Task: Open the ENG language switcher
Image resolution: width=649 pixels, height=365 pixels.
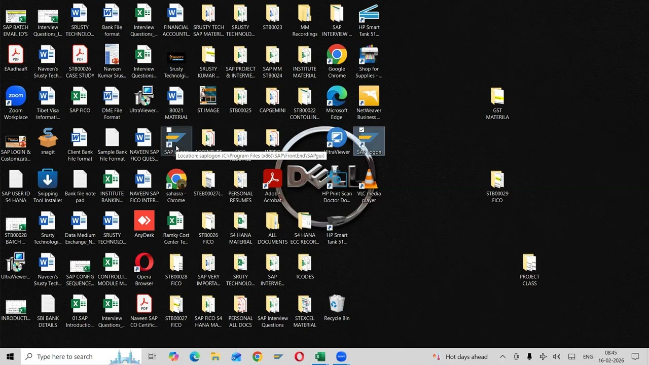Action: coord(588,356)
